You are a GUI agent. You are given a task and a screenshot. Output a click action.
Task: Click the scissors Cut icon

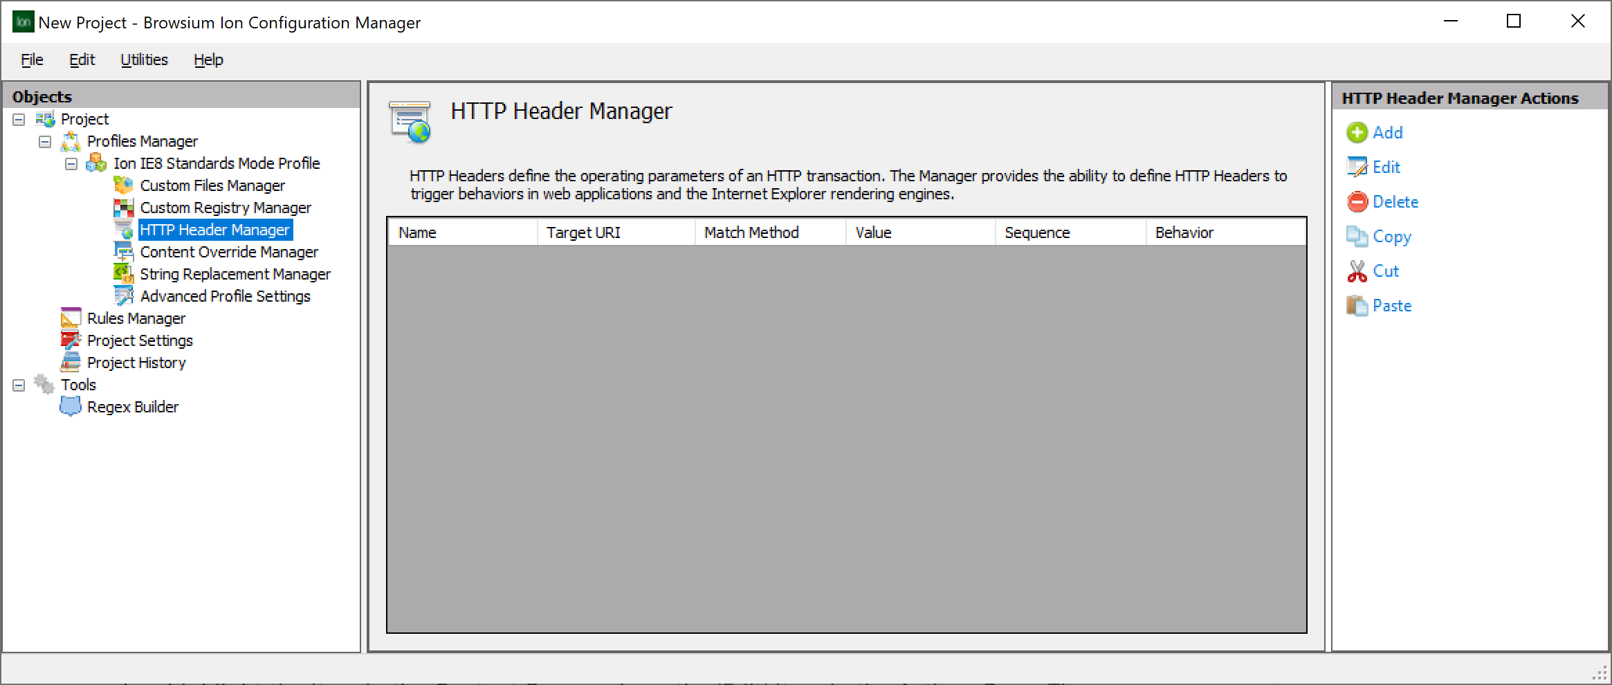tap(1357, 271)
